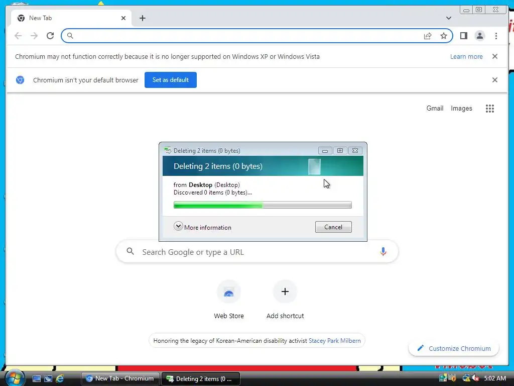The image size is (514, 386).
Task: Add a new shortcut tile
Action: [x=285, y=300]
